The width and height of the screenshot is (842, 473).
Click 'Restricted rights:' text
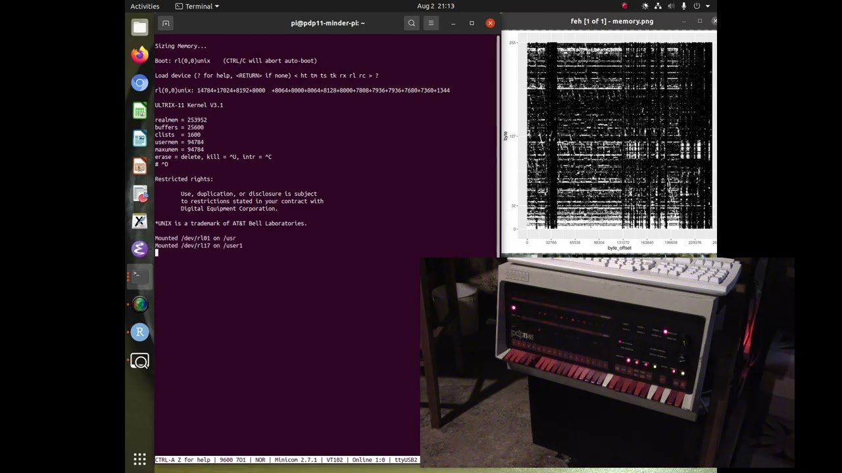[184, 179]
